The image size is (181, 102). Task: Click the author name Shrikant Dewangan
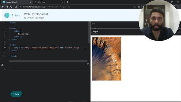(x=35, y=18)
